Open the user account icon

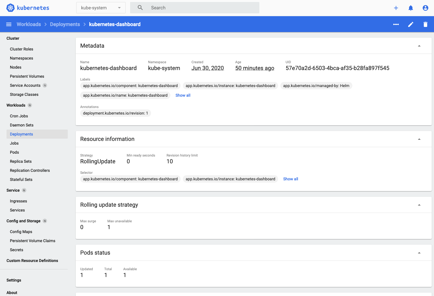pyautogui.click(x=425, y=8)
